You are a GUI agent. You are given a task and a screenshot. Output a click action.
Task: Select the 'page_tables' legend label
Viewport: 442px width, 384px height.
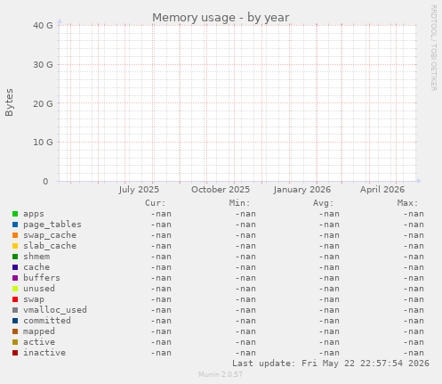52,225
